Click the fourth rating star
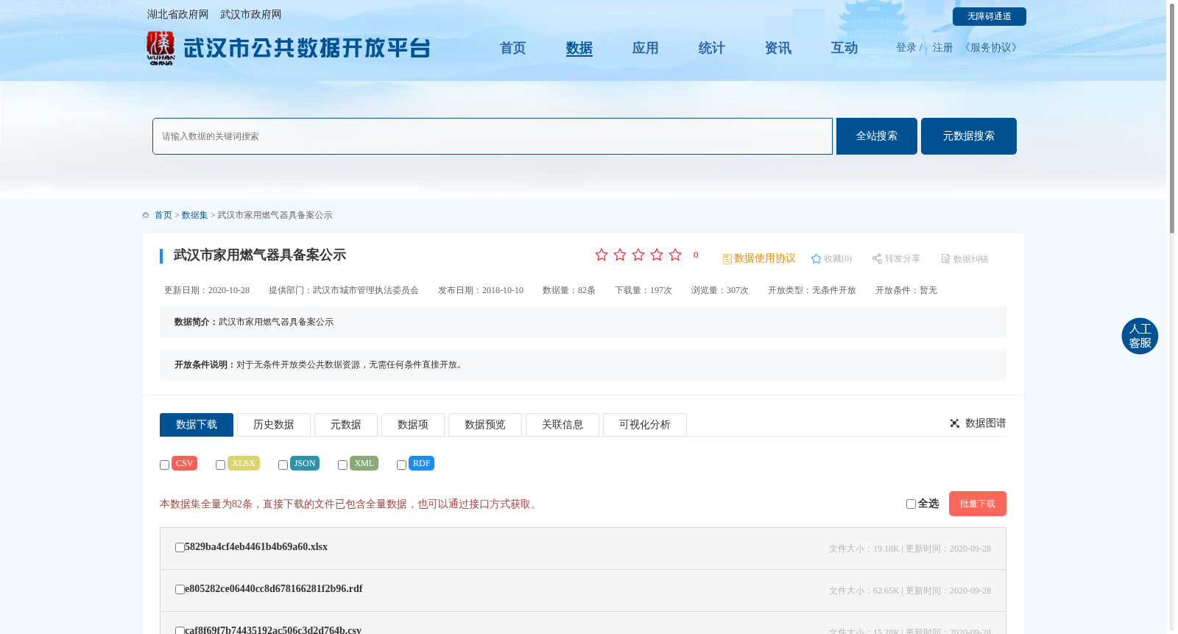The height and width of the screenshot is (634, 1178). point(657,255)
